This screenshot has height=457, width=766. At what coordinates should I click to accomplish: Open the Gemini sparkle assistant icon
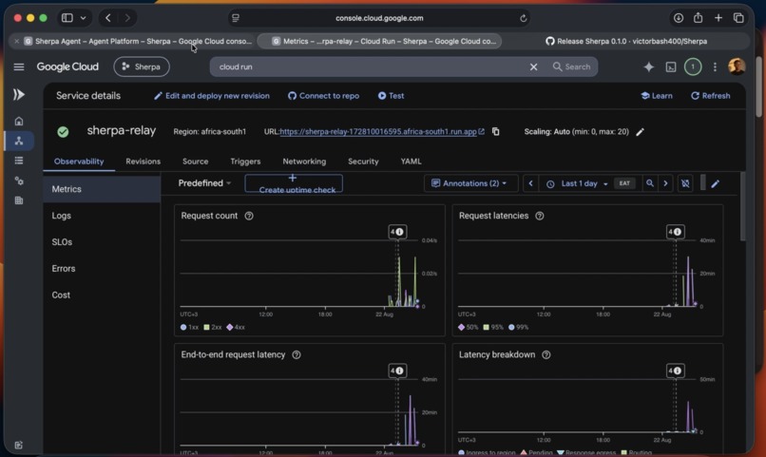point(649,67)
